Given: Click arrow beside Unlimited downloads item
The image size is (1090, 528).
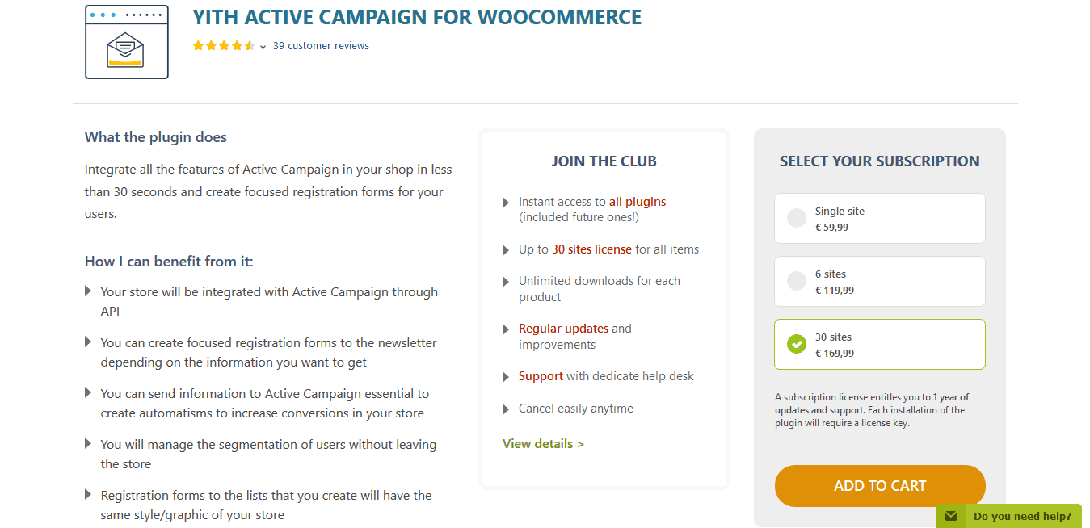Looking at the screenshot, I should click(507, 282).
